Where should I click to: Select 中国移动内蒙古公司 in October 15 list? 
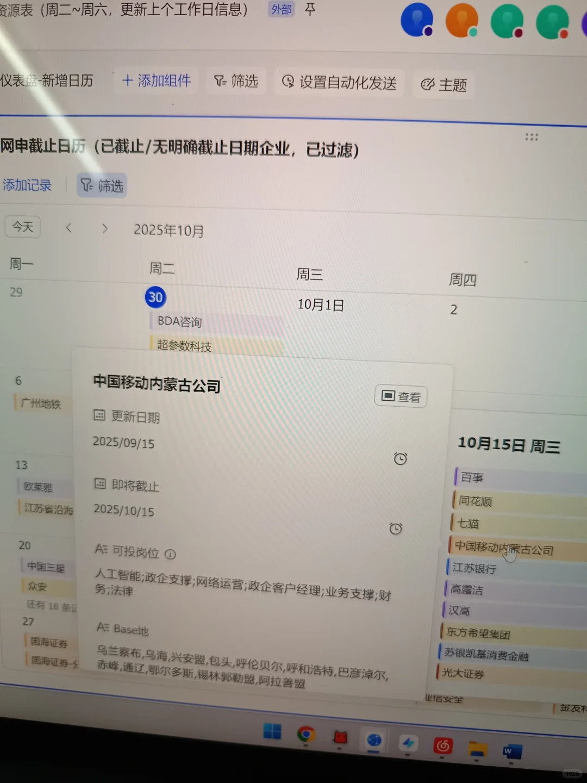tap(516, 548)
